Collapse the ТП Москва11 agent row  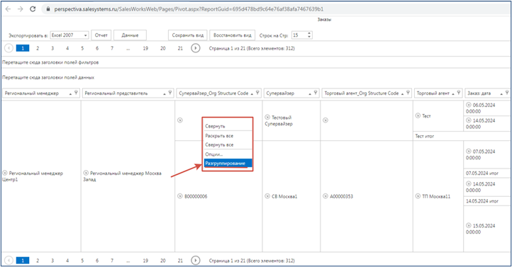(x=418, y=196)
